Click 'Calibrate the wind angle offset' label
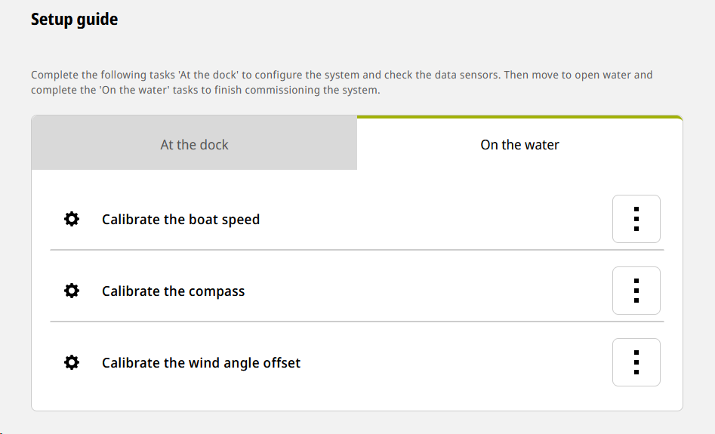The width and height of the screenshot is (715, 434). click(201, 362)
